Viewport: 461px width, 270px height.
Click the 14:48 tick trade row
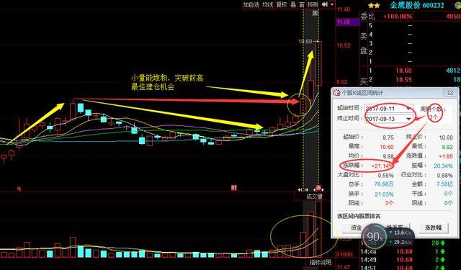[410, 251]
